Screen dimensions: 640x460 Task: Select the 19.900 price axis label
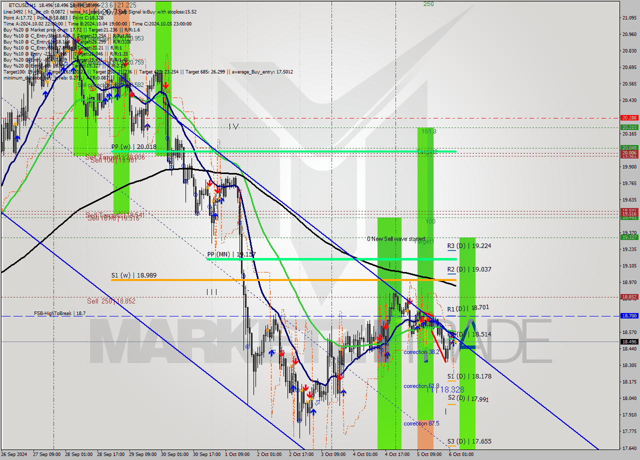click(629, 167)
